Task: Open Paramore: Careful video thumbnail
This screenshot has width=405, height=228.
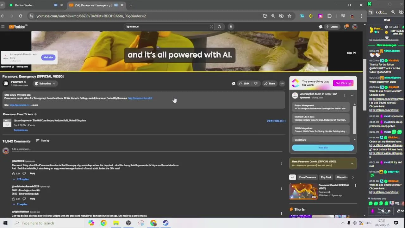Action: click(303, 191)
